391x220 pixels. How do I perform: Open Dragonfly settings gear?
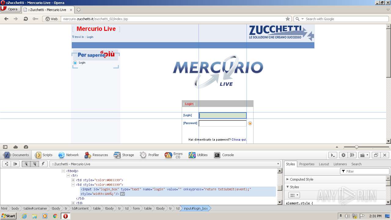click(x=343, y=155)
